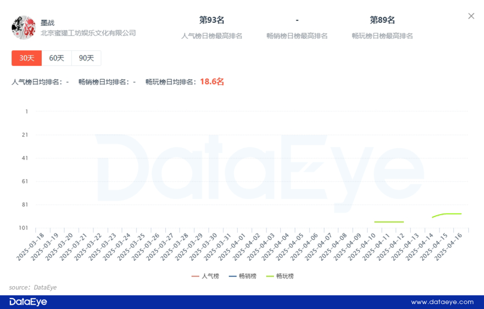Click the 2025-03-18 date axis label
This screenshot has height=309, width=484.
[x=30, y=247]
